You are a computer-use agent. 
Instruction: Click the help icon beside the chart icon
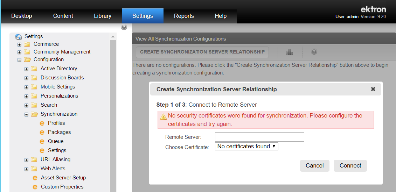(314, 52)
